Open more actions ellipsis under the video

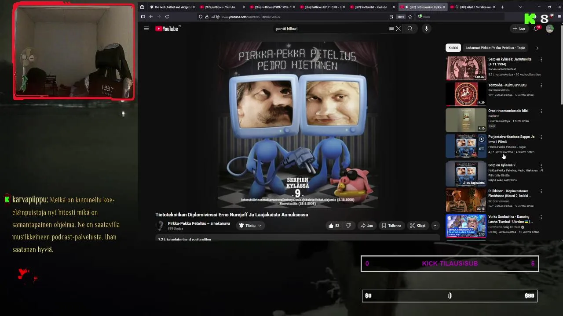435,226
